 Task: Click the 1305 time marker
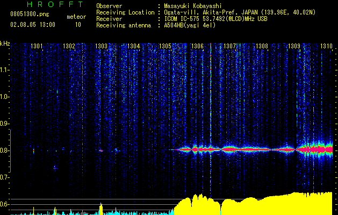point(165,46)
